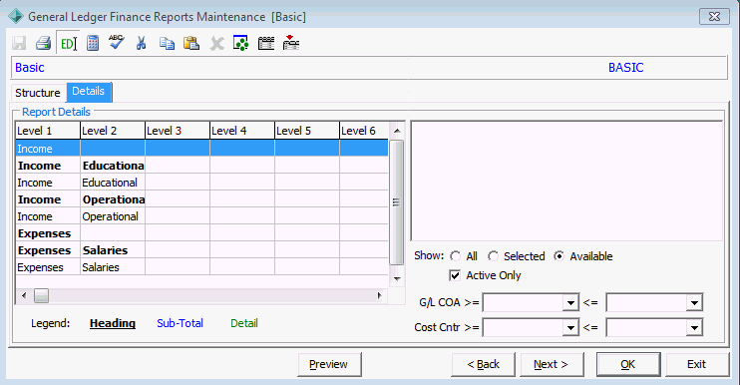
Task: Click the Level 2 column header
Action: tap(113, 131)
